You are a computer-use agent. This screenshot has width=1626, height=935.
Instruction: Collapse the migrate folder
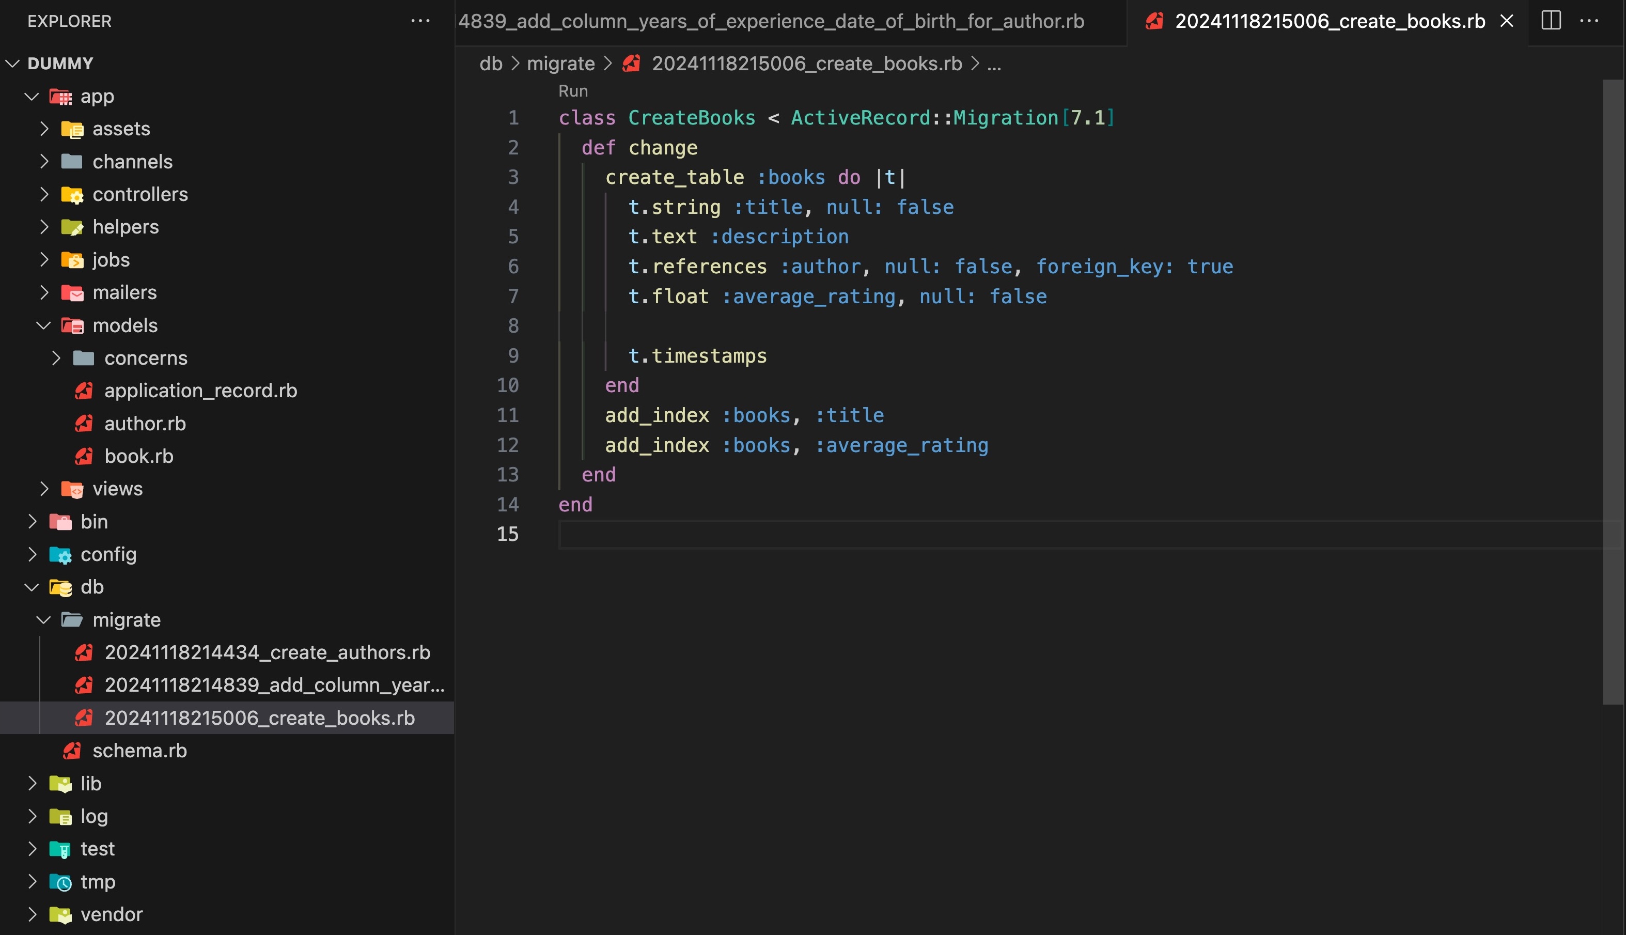click(43, 620)
